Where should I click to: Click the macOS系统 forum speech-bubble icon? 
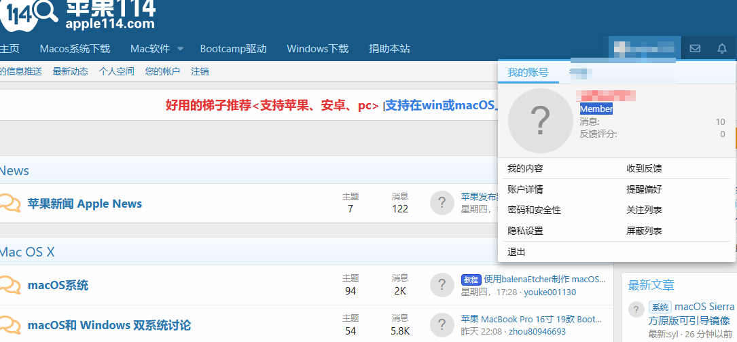[10, 285]
